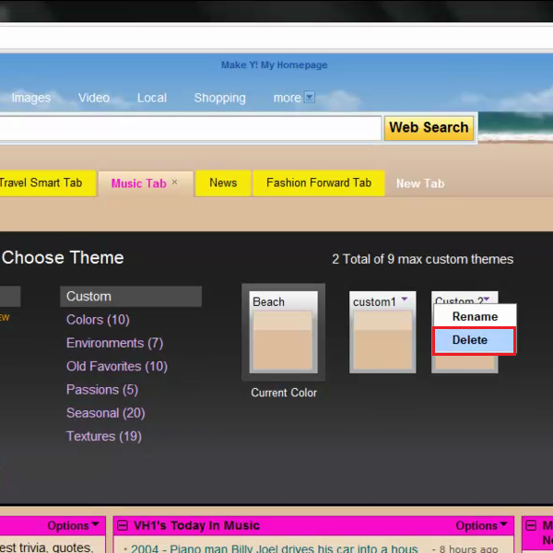553x553 pixels.
Task: Select the Music Tab
Action: (x=138, y=183)
